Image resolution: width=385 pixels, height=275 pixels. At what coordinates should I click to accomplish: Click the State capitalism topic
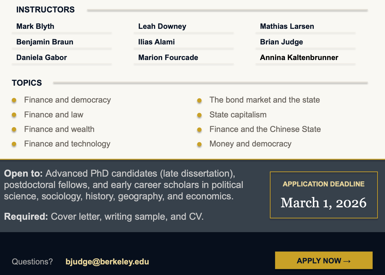(238, 115)
